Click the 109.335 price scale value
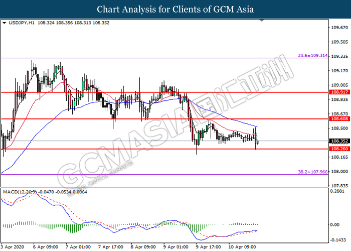351x251 pixels. 339,56
